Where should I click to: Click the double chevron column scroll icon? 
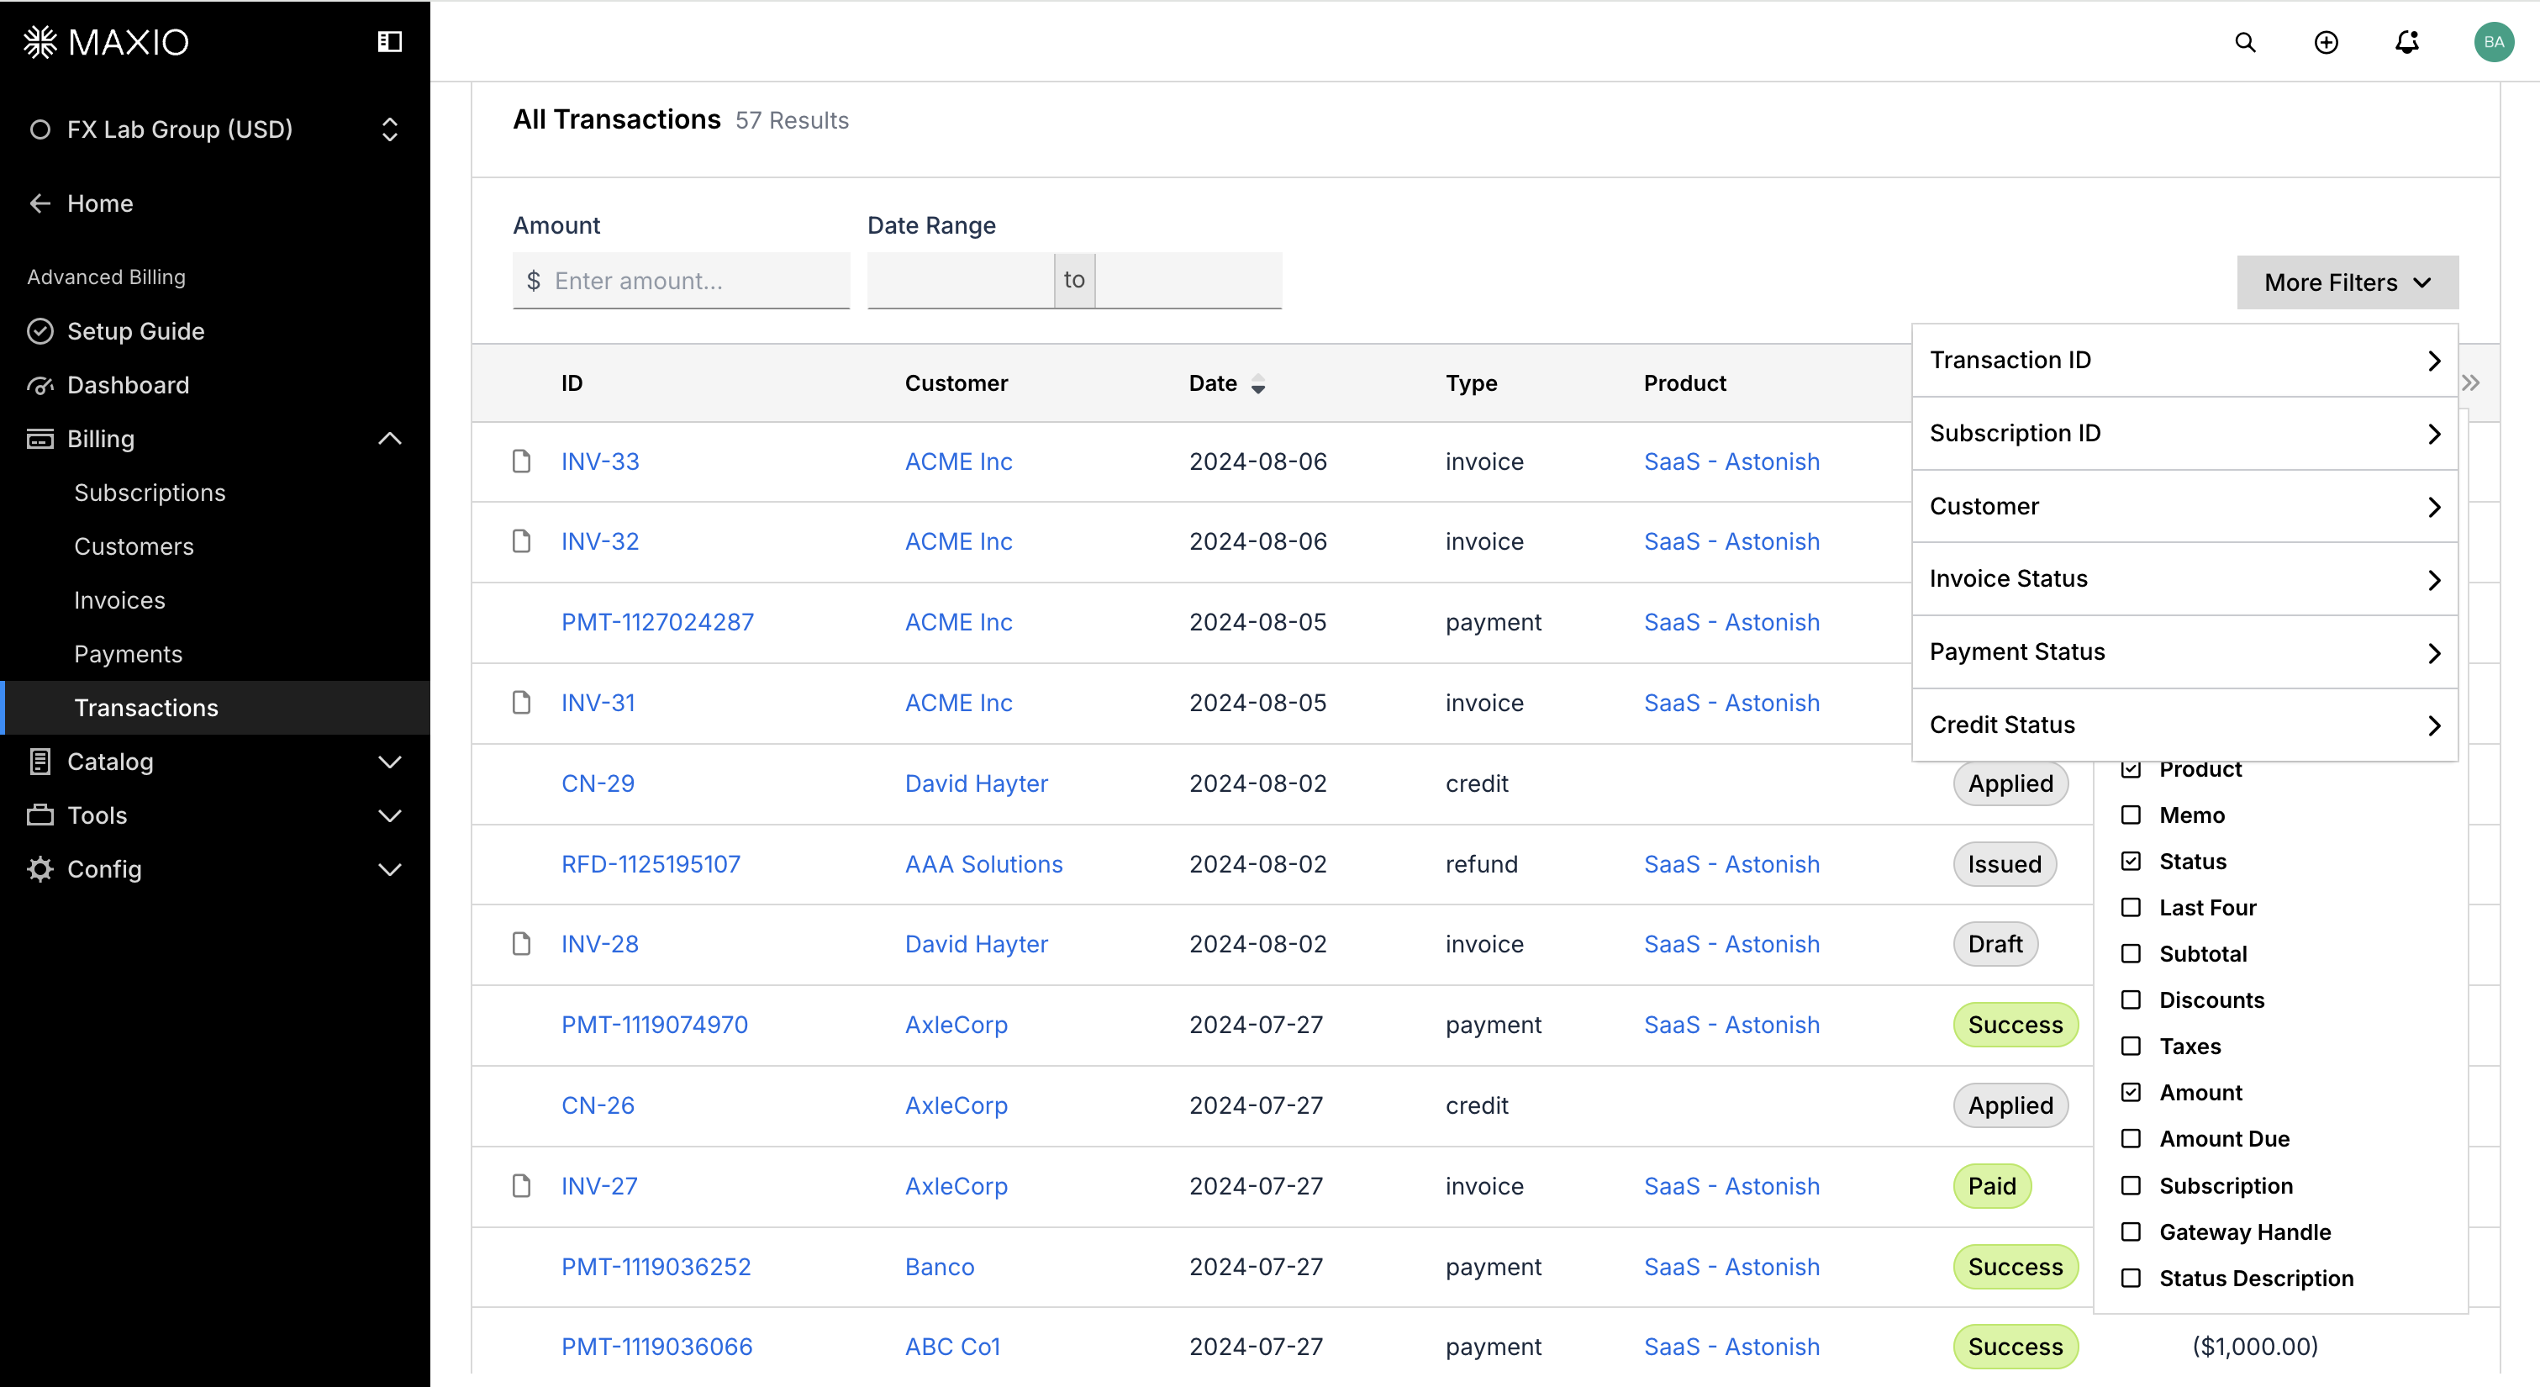(2471, 382)
